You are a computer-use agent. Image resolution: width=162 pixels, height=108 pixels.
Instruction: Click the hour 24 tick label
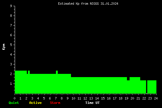click(x=156, y=98)
